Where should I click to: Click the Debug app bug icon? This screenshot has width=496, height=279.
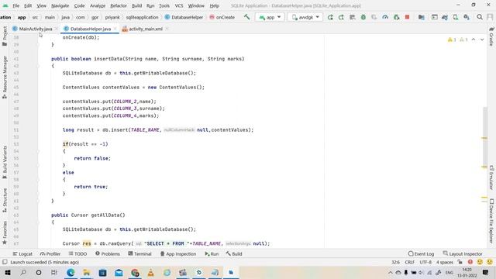[363, 17]
